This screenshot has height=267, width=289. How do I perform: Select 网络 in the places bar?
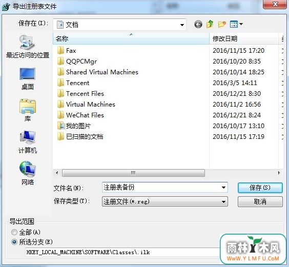tap(28, 173)
